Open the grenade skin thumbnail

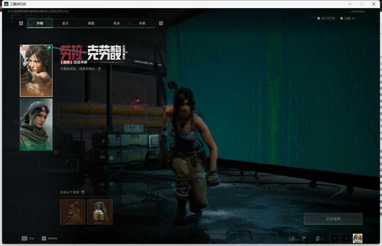(100, 212)
